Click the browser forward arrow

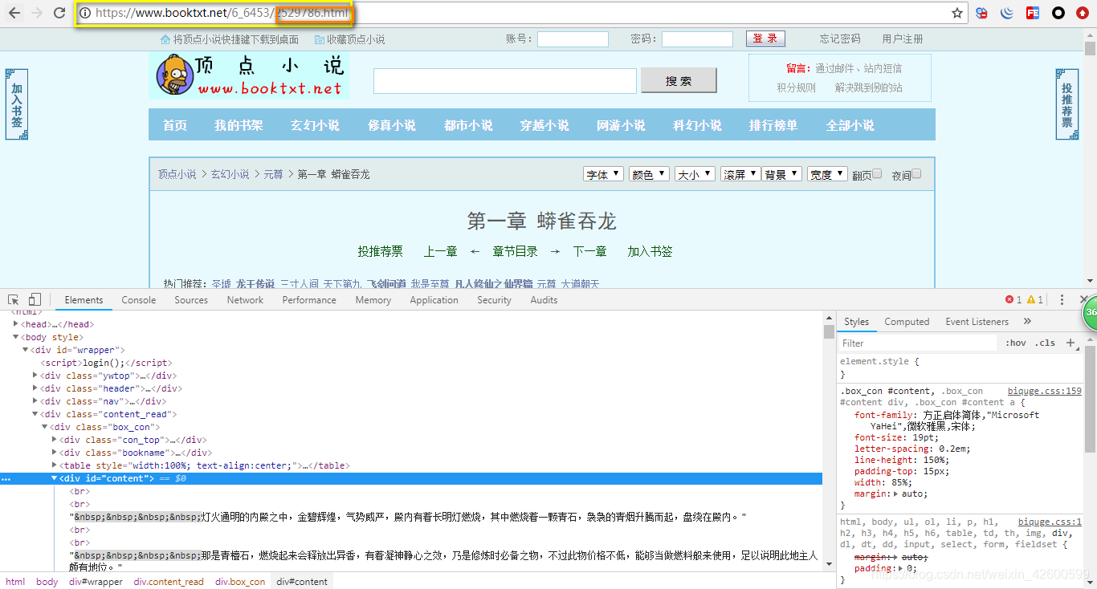[37, 13]
